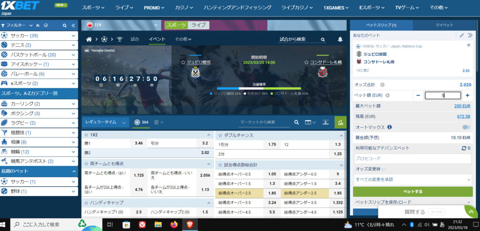
Task: Click the soccer ball breadcrumb icon
Action: pos(105,39)
